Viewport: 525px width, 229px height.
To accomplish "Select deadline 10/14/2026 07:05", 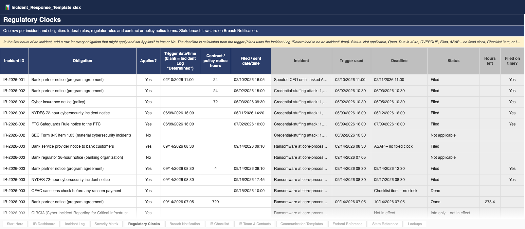I will coord(399,202).
